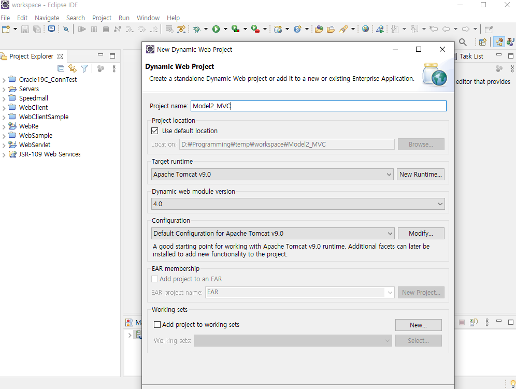Open the Debug button dropdown arrow
The image size is (516, 389).
pyautogui.click(x=206, y=30)
